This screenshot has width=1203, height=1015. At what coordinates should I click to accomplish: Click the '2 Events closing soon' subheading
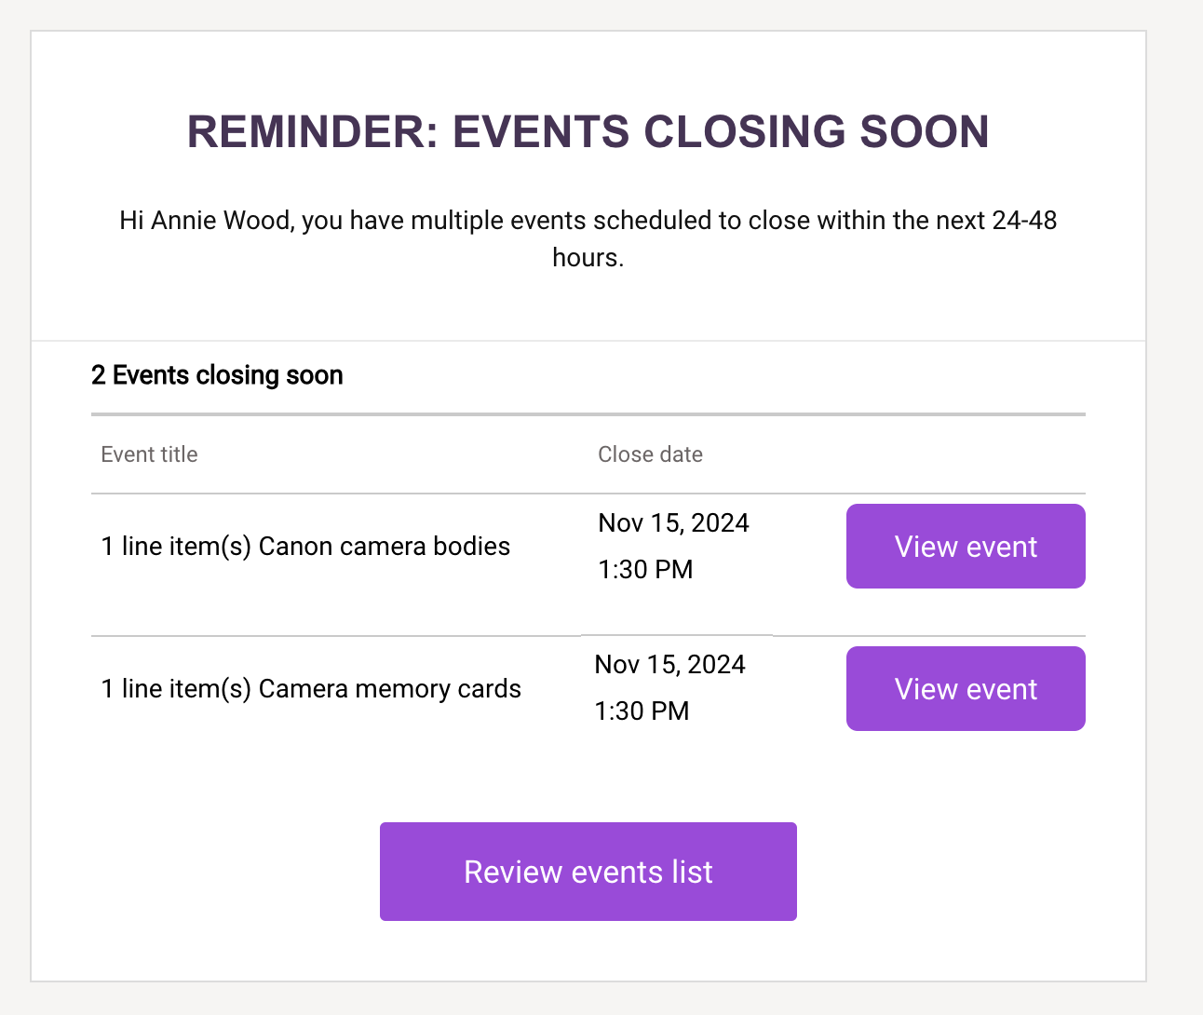click(x=217, y=375)
